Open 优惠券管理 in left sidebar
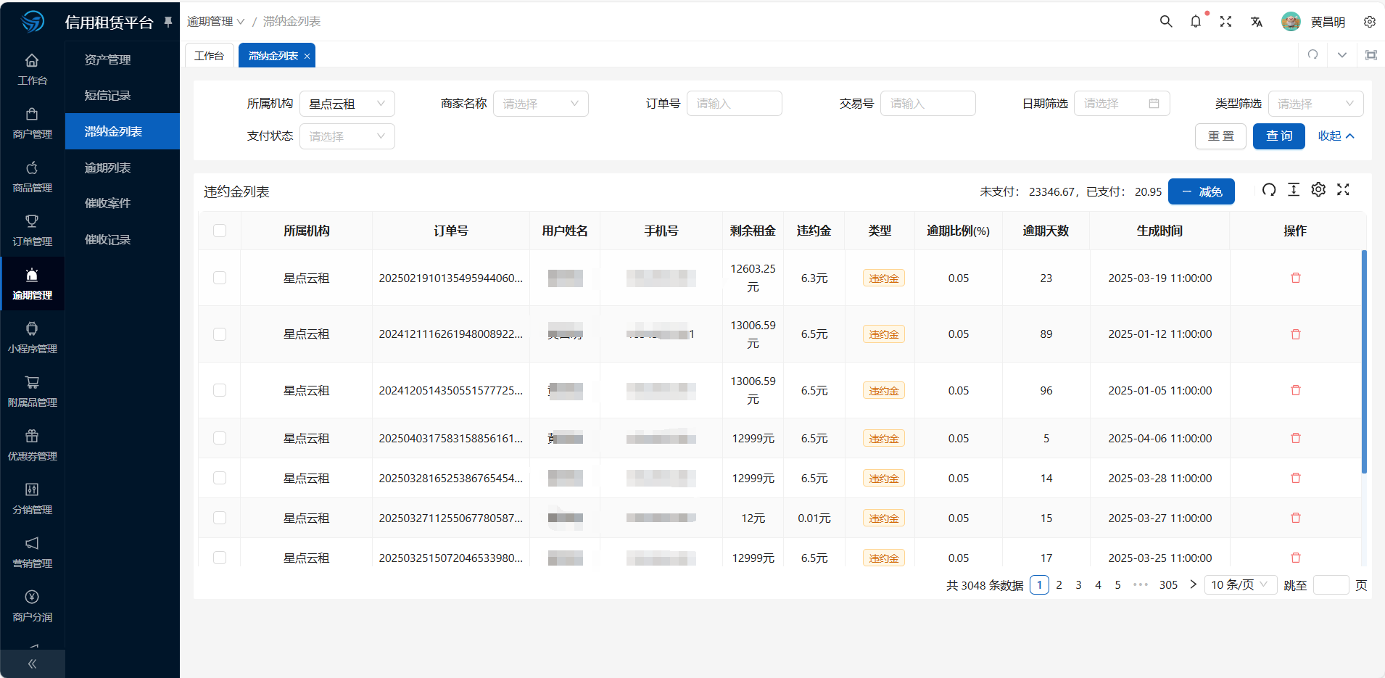Viewport: 1385px width, 678px height. point(32,445)
